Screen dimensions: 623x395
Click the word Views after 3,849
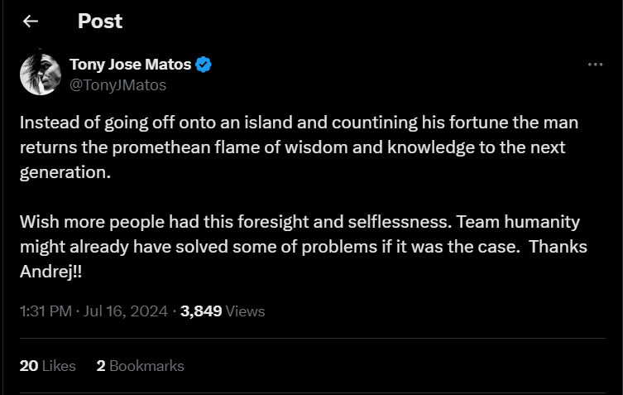(x=245, y=311)
